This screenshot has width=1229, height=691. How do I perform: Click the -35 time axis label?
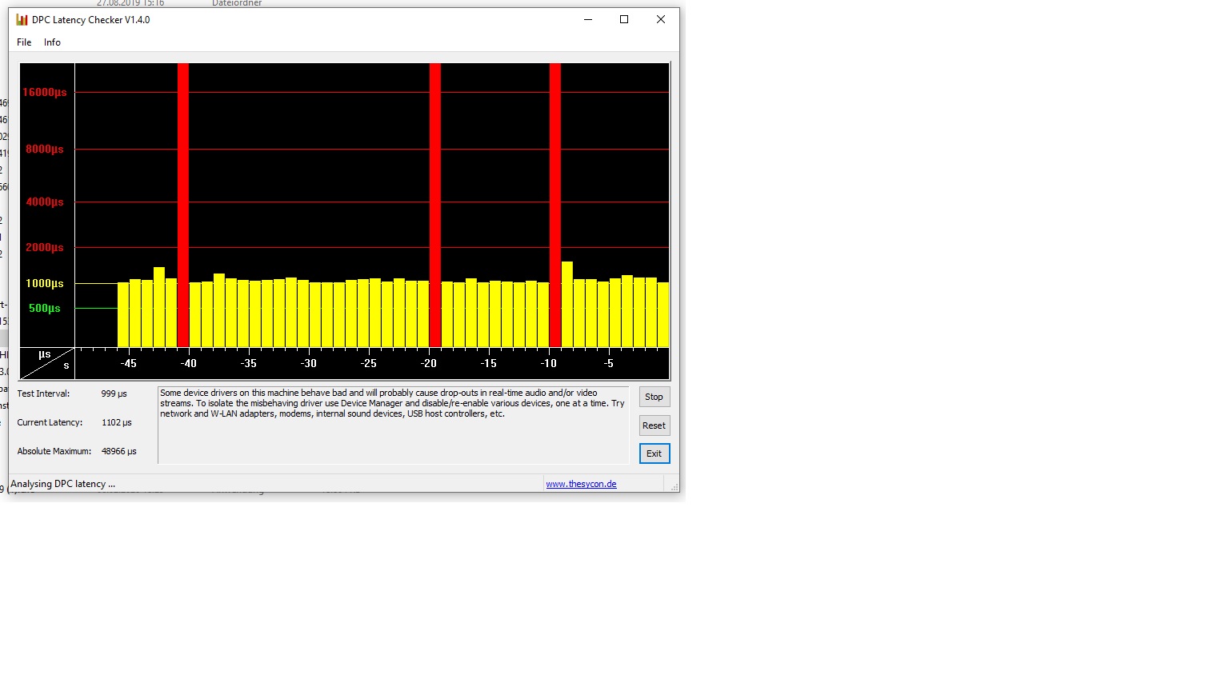(x=248, y=363)
